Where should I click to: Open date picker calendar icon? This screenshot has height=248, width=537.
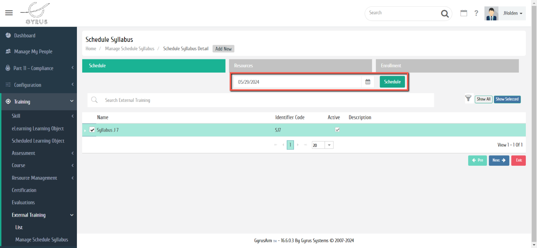point(368,82)
